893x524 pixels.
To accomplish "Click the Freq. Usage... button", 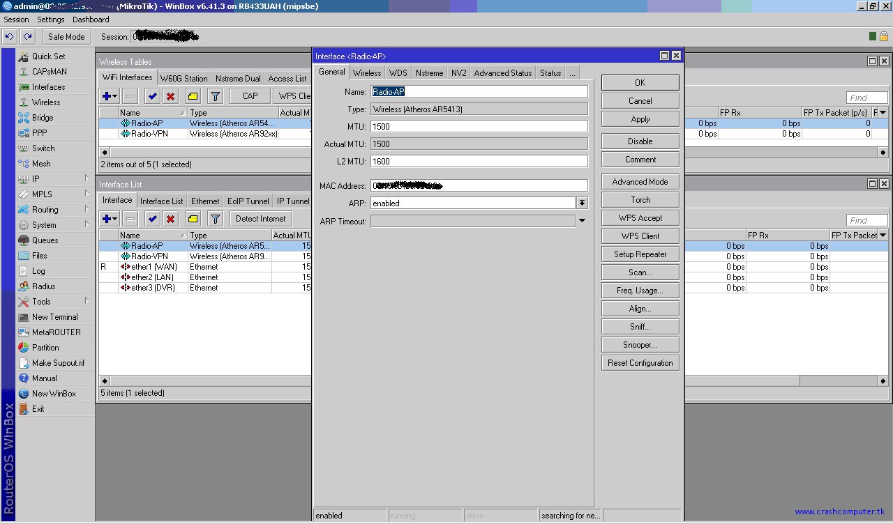I will pyautogui.click(x=640, y=291).
